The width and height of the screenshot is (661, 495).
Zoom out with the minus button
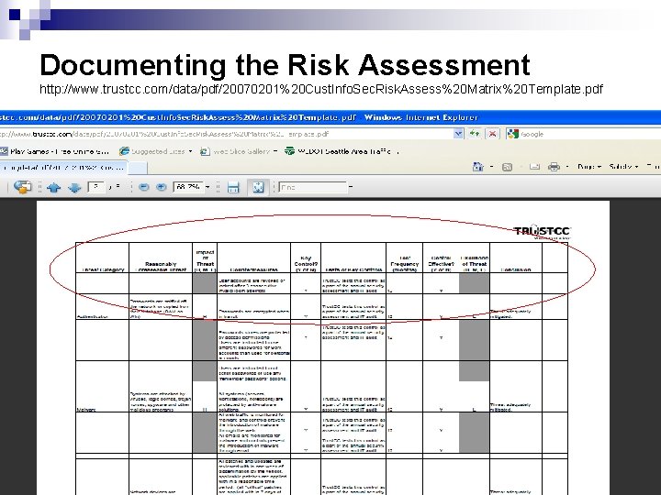[x=144, y=187]
